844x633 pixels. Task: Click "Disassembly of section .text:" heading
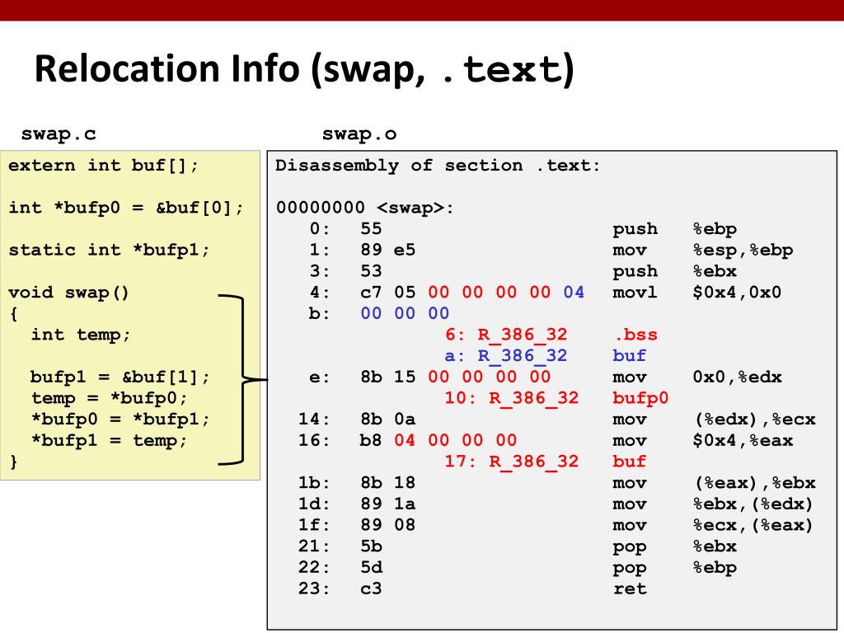click(438, 165)
